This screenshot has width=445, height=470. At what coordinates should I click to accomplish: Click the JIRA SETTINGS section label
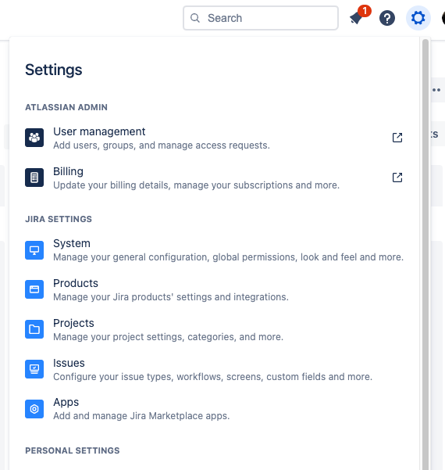coord(59,219)
